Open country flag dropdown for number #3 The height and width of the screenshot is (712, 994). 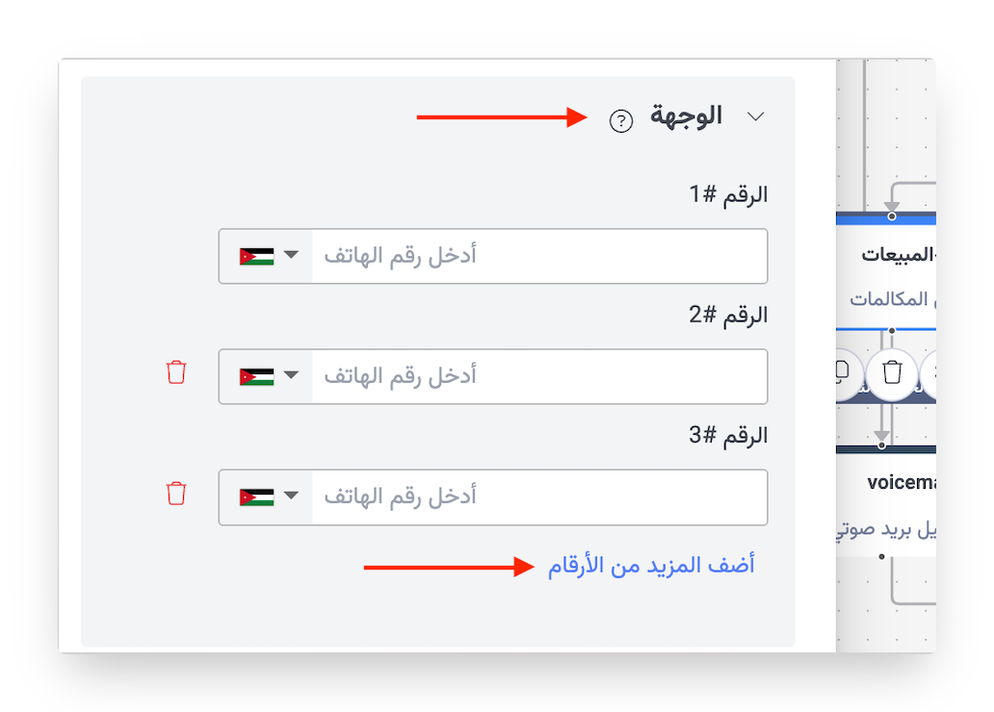(291, 496)
